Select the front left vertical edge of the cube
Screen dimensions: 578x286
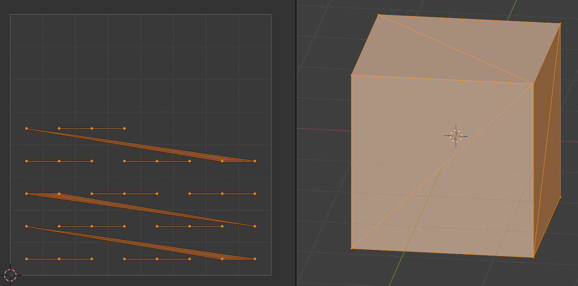tap(351, 161)
